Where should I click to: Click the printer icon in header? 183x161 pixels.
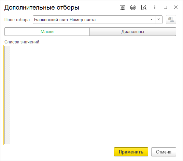[133, 8]
